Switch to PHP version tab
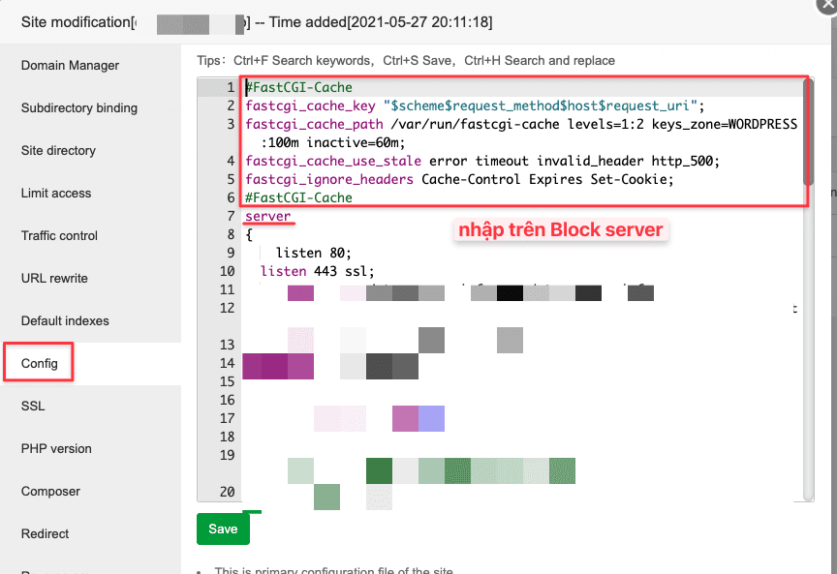 (56, 449)
